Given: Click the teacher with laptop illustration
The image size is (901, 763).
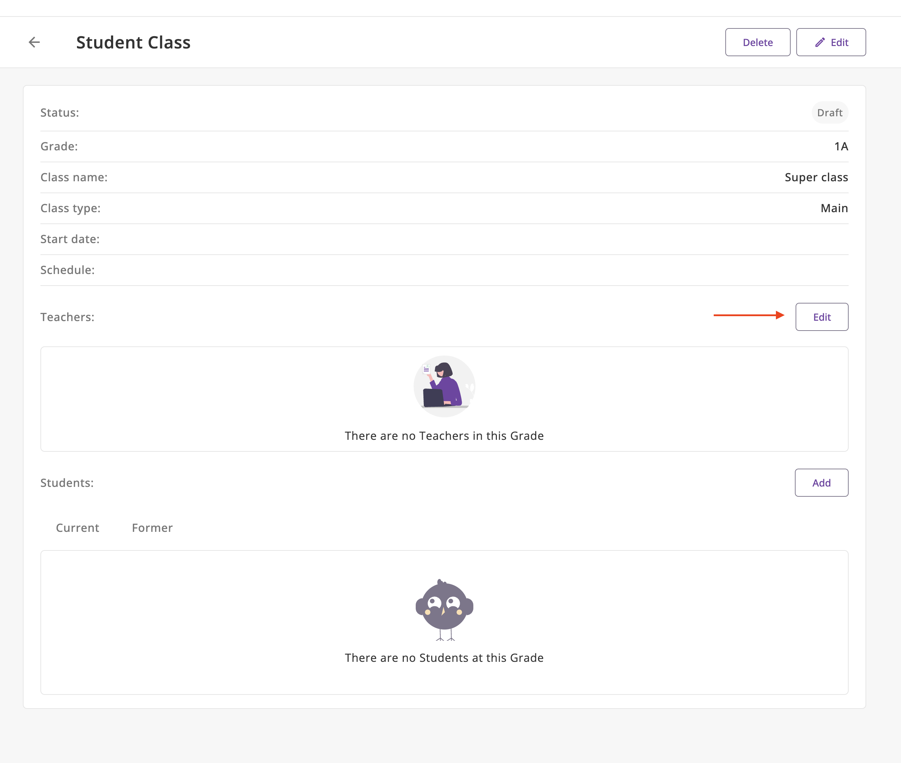Looking at the screenshot, I should point(444,386).
